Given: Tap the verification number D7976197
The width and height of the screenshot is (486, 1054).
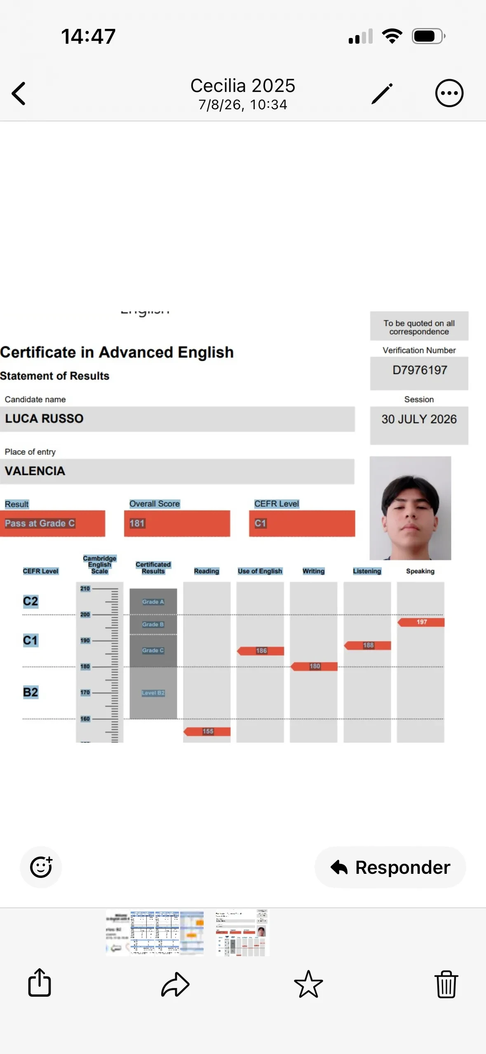Looking at the screenshot, I should 419,370.
